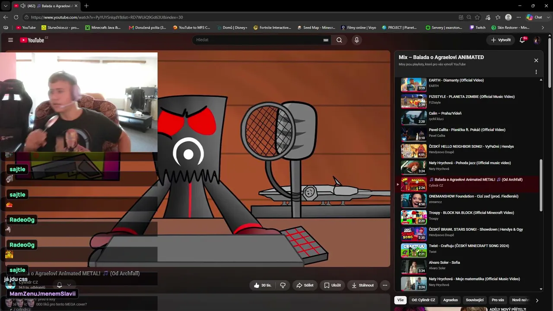Open the Twitch bookmark
Screen dimensions: 553x311
[477, 28]
